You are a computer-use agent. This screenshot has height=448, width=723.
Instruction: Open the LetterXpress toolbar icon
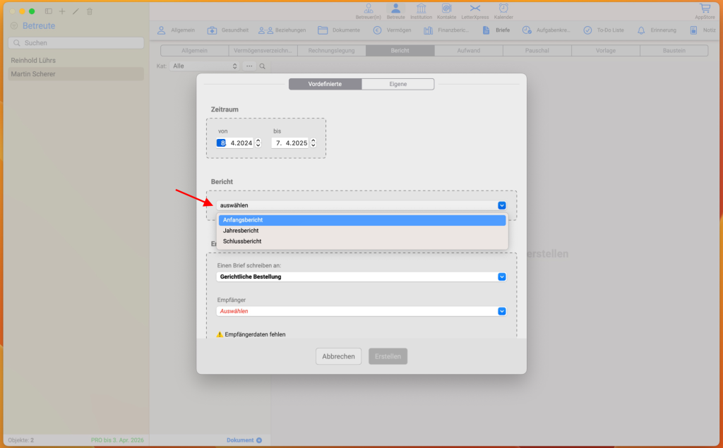pyautogui.click(x=474, y=9)
